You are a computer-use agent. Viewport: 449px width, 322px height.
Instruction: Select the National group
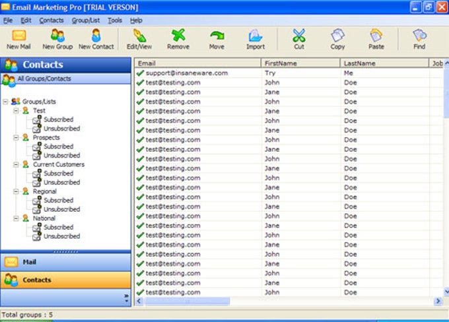(44, 218)
